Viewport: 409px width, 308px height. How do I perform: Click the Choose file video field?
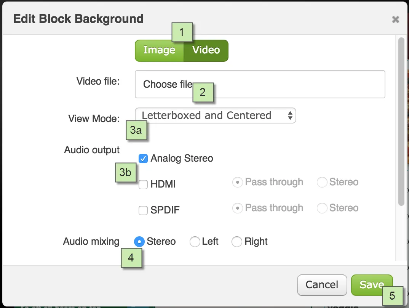point(260,84)
